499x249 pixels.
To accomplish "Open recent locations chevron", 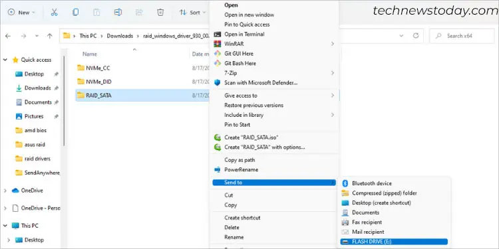I will point(37,36).
